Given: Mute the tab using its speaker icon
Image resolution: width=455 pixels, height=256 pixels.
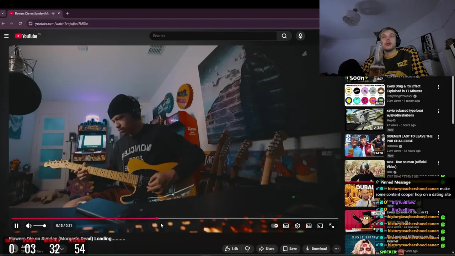Looking at the screenshot, I should [53, 13].
